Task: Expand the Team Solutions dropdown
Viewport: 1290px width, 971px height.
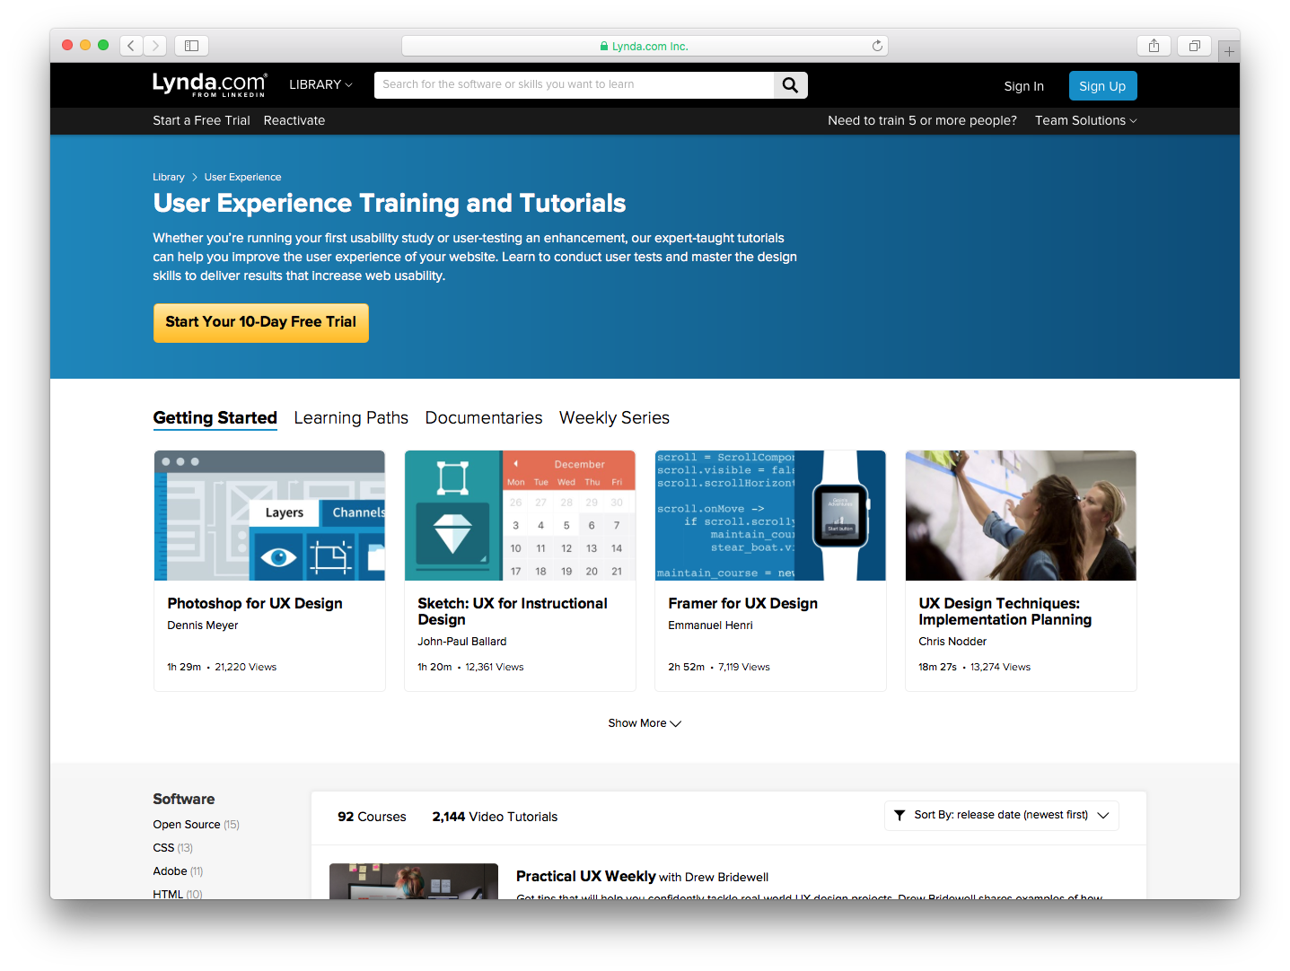Action: coord(1085,120)
